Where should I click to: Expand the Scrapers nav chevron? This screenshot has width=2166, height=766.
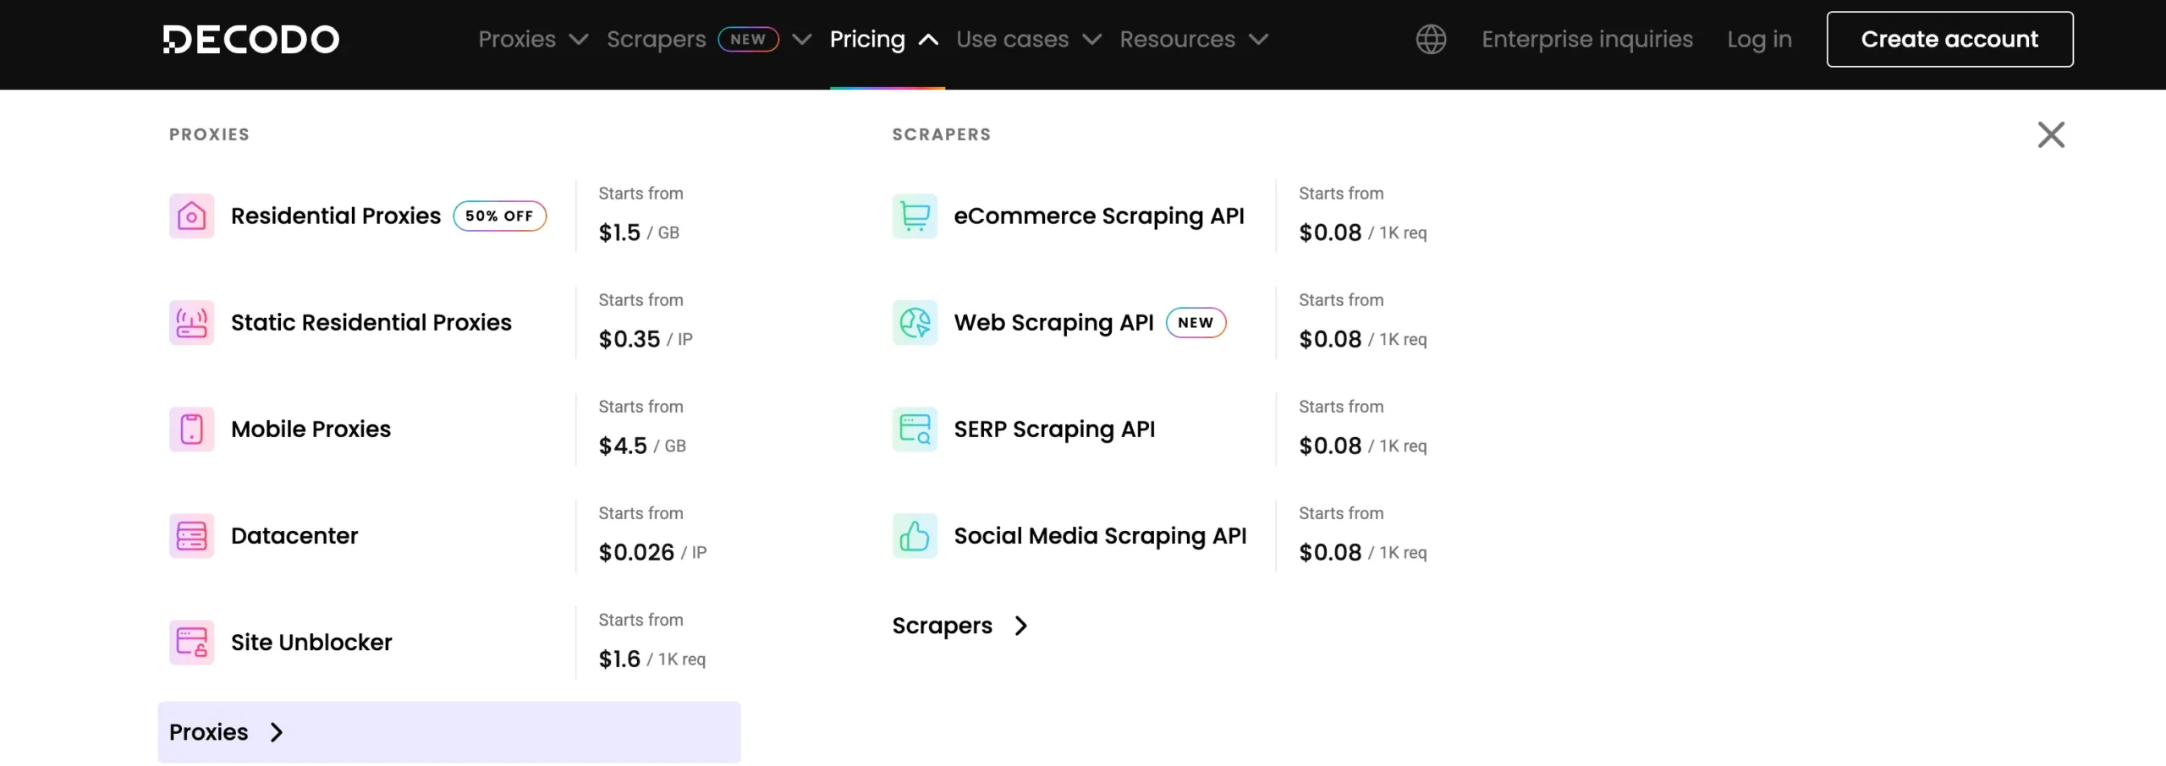pos(802,40)
